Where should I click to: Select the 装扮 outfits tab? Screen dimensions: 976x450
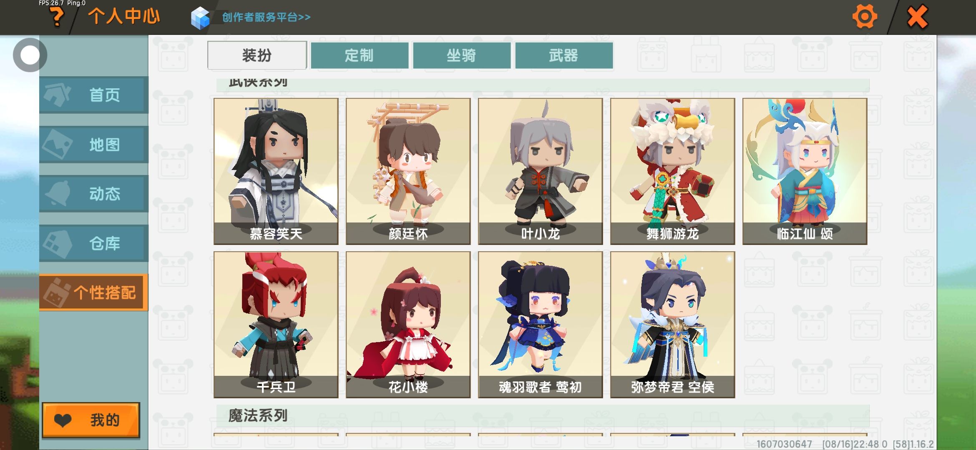(257, 55)
